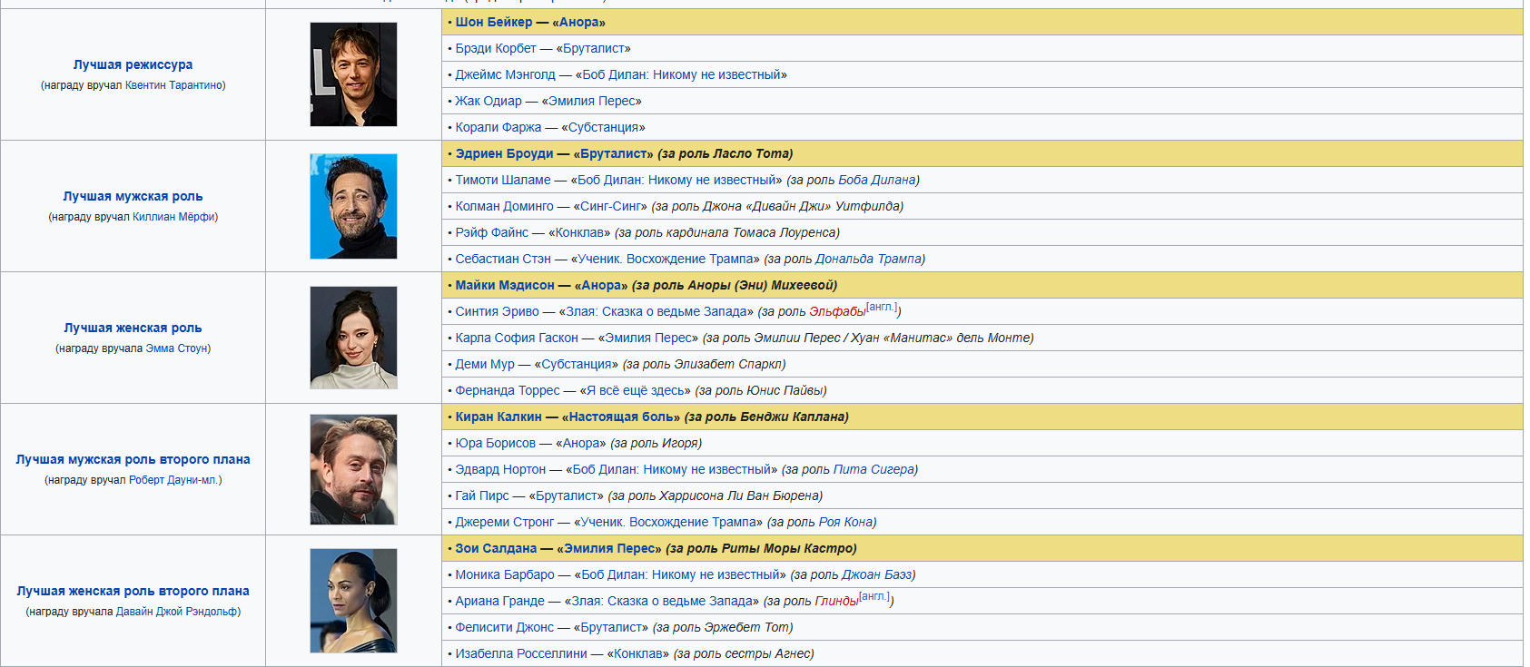
Task: Open the red Эльфабы role link
Action: [837, 311]
